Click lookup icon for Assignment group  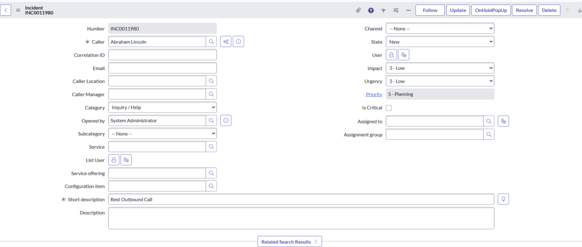click(489, 134)
